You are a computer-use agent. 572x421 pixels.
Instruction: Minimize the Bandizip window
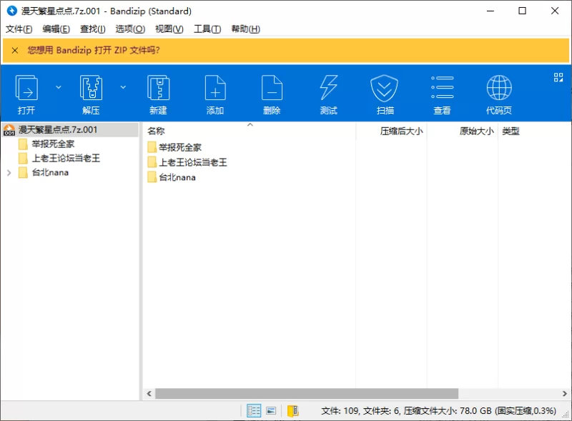pos(490,11)
